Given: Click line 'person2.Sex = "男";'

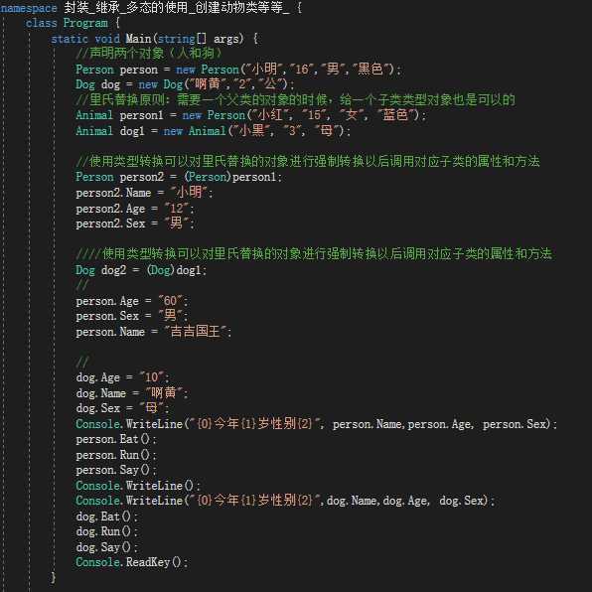Looking at the screenshot, I should [x=135, y=223].
